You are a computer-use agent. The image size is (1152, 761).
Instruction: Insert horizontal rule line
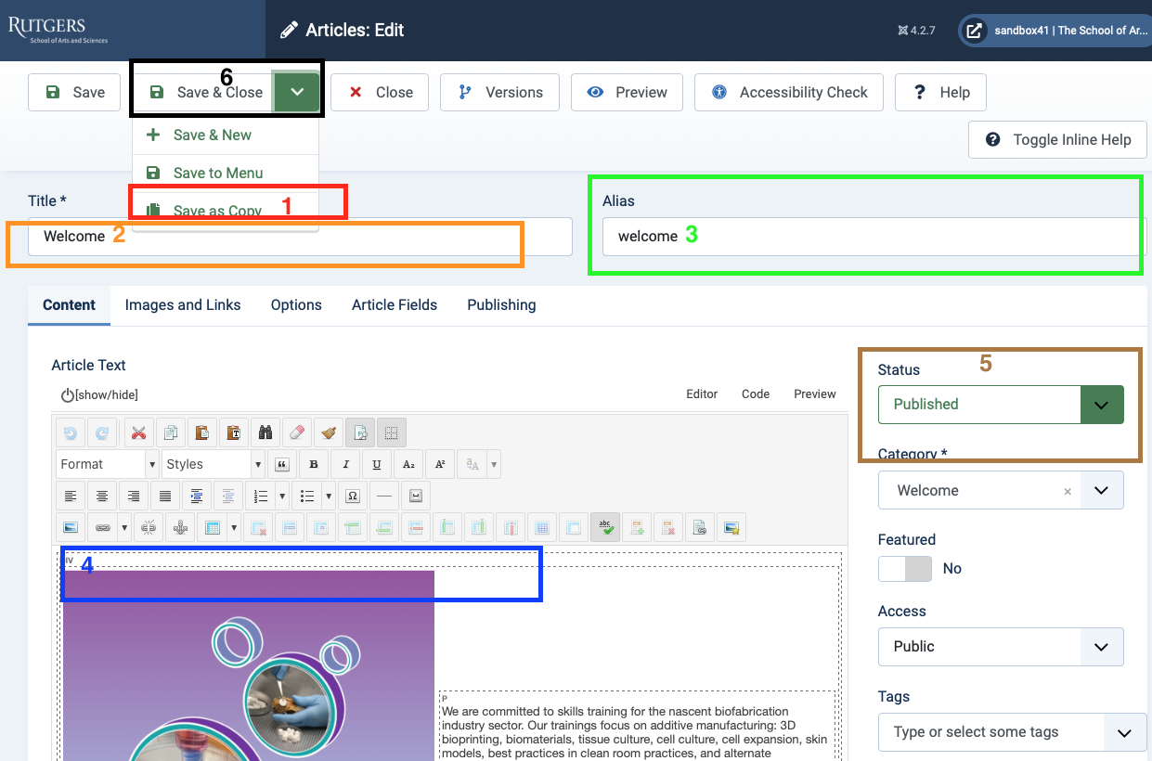[x=384, y=496]
